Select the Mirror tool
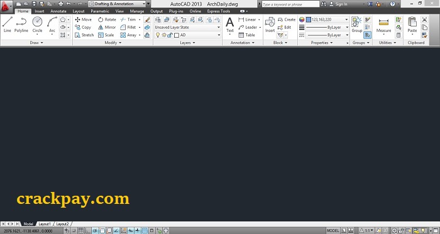The height and width of the screenshot is (234, 440). pyautogui.click(x=107, y=27)
